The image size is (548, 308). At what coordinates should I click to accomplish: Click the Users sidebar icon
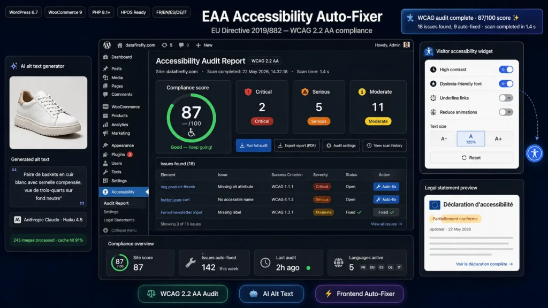(105, 163)
